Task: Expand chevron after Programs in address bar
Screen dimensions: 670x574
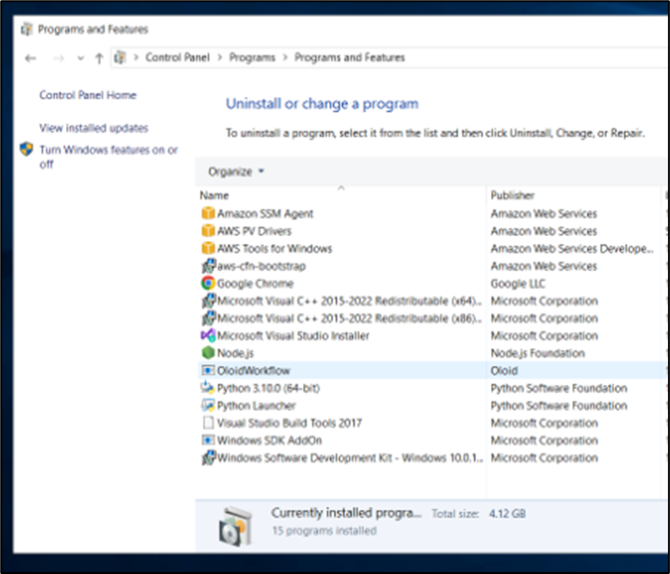Action: coord(285,57)
